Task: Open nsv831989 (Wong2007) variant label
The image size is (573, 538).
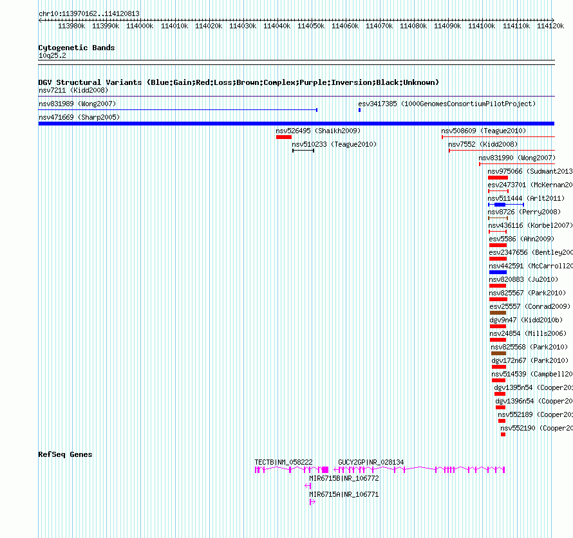Action: [77, 104]
